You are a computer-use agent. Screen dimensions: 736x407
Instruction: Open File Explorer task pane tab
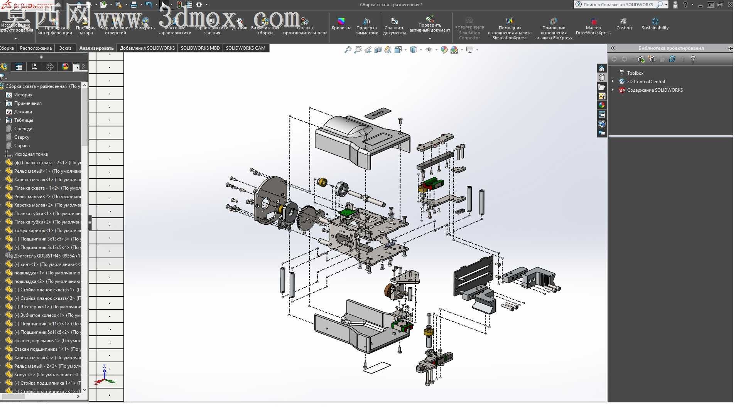602,87
